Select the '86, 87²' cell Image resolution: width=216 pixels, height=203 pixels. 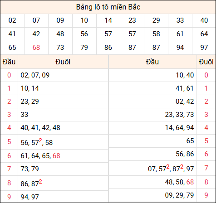tap(63, 183)
